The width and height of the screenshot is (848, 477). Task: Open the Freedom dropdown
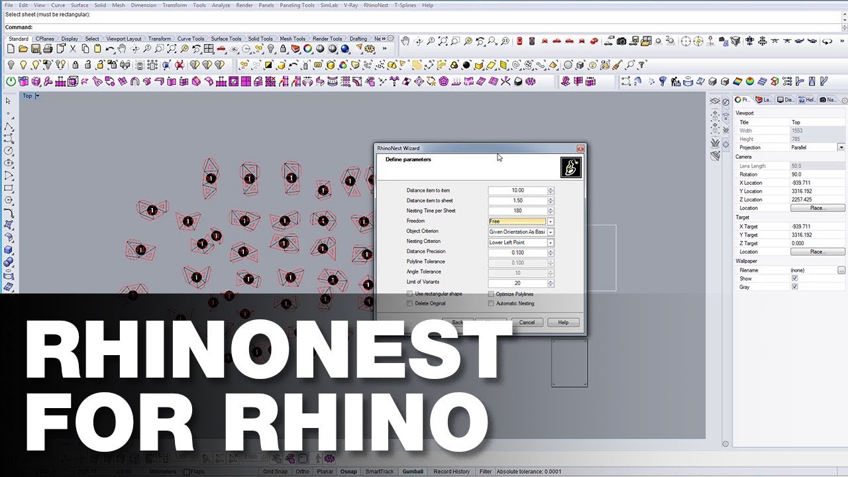pyautogui.click(x=551, y=221)
